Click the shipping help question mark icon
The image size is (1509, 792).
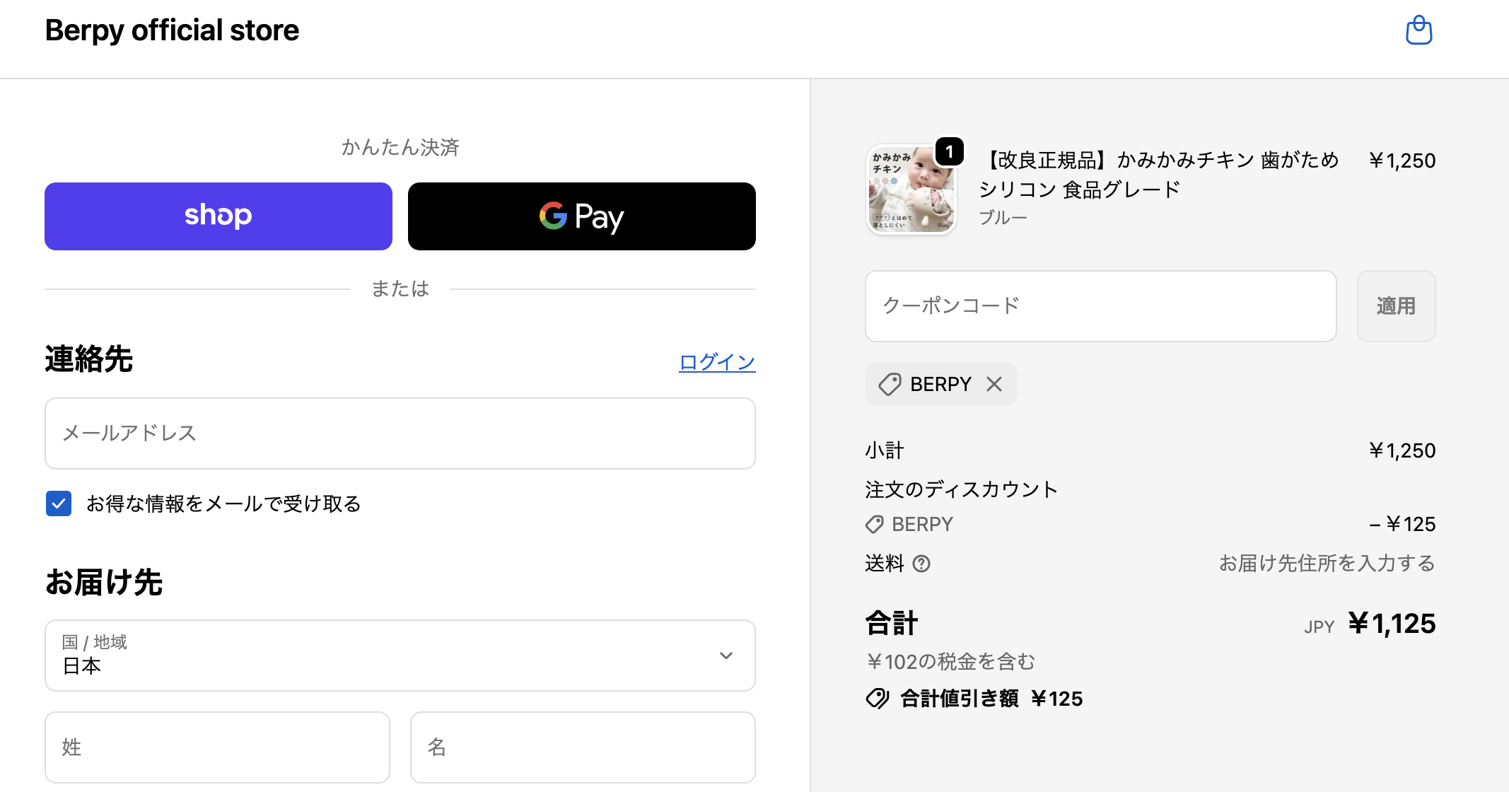(921, 564)
